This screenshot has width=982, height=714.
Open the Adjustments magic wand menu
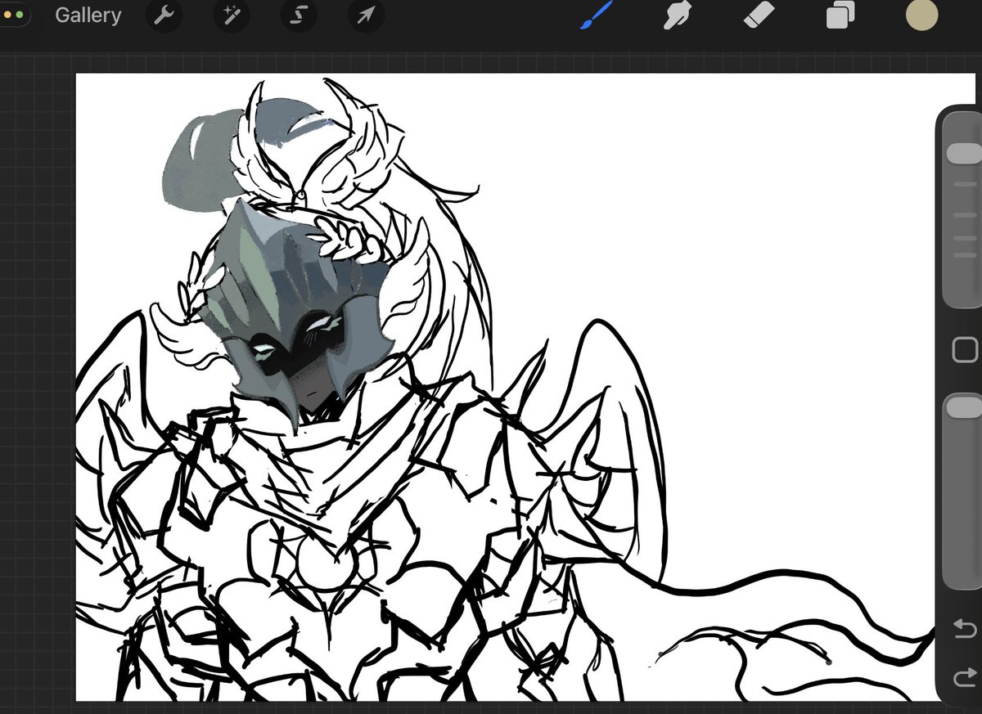pos(232,16)
